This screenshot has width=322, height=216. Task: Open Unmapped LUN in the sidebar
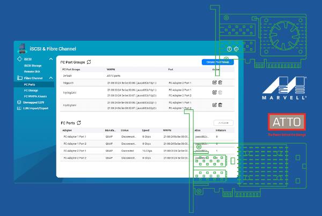coord(33,102)
